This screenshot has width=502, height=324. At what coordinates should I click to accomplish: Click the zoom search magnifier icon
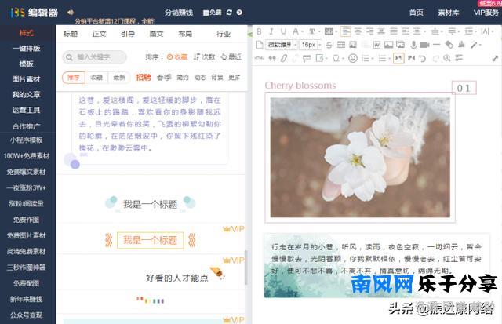point(447,58)
